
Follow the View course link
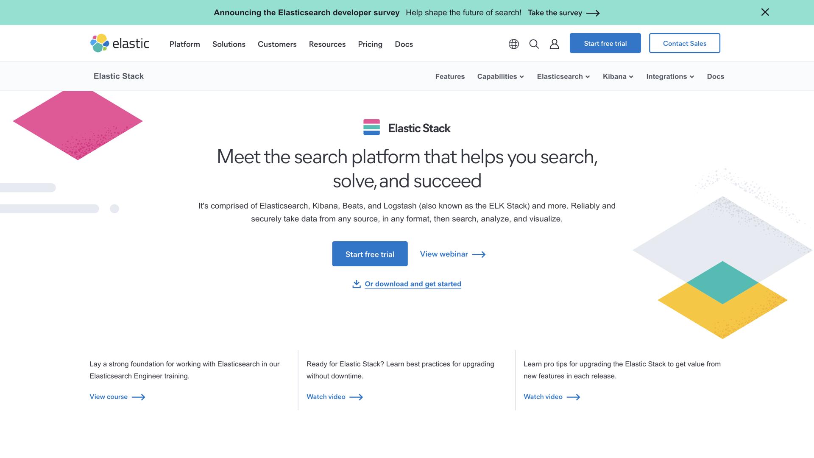pos(109,397)
